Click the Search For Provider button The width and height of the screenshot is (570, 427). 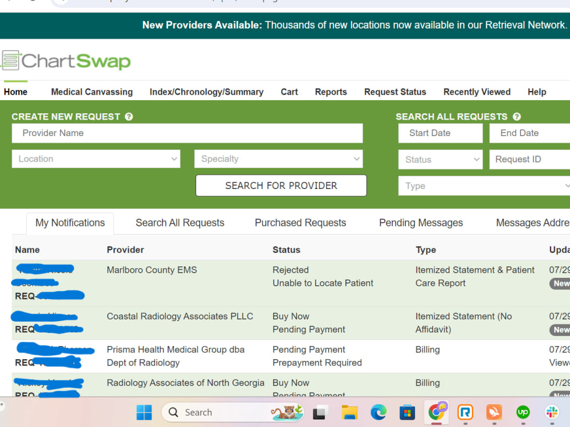click(281, 186)
